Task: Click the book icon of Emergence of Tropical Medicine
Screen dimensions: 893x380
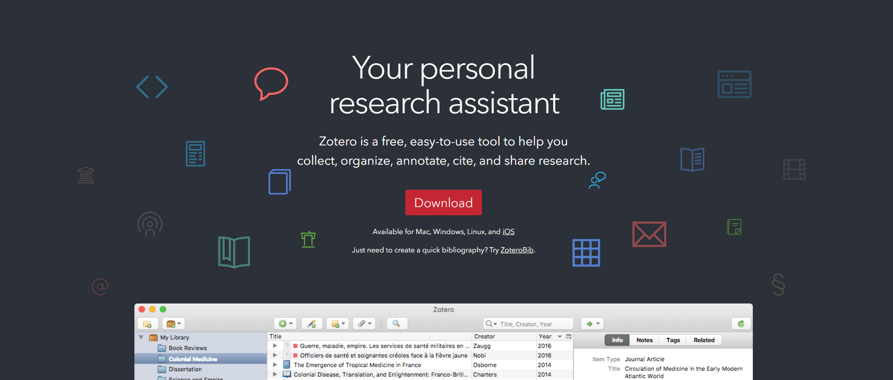Action: [x=287, y=365]
